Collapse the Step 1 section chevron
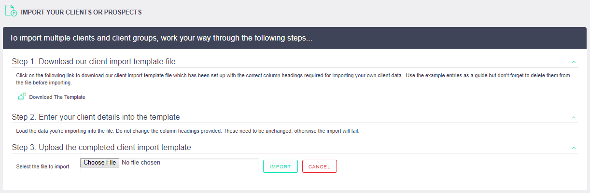This screenshot has height=193, width=590. [x=573, y=62]
